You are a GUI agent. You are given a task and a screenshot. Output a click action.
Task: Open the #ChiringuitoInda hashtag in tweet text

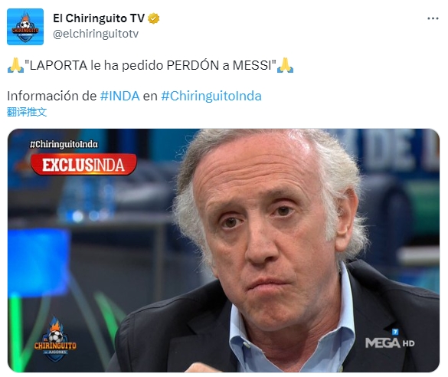coord(211,96)
